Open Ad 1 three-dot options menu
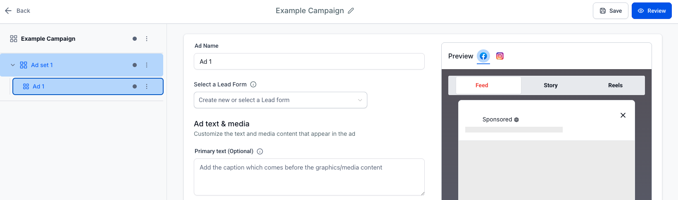The width and height of the screenshot is (678, 200). (x=147, y=86)
